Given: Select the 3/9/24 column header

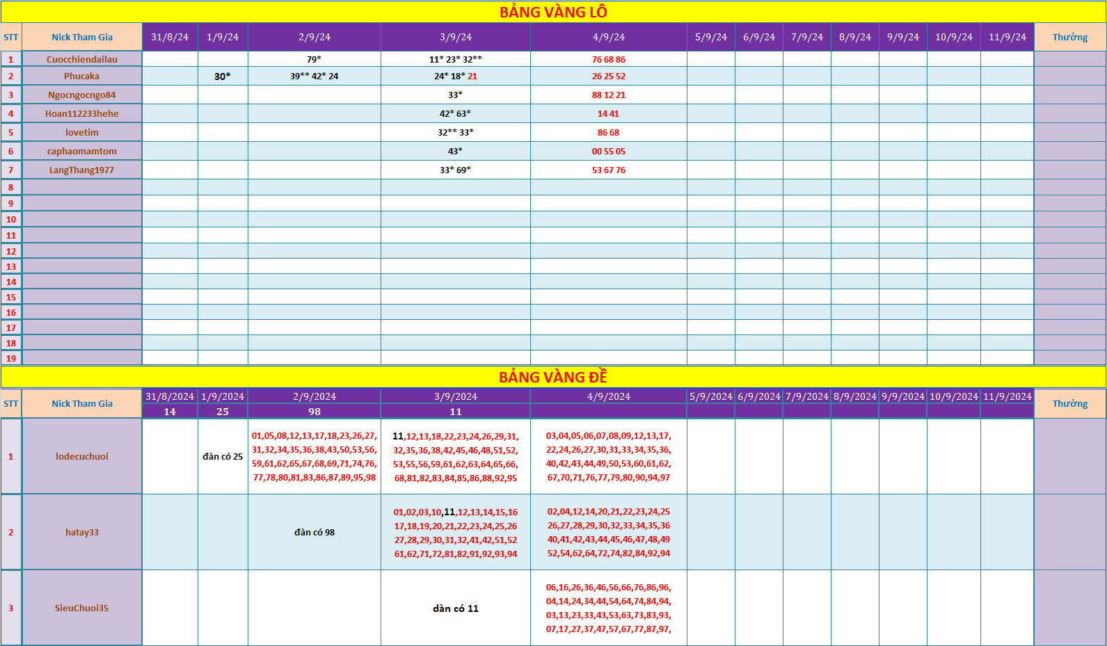Looking at the screenshot, I should 456,37.
